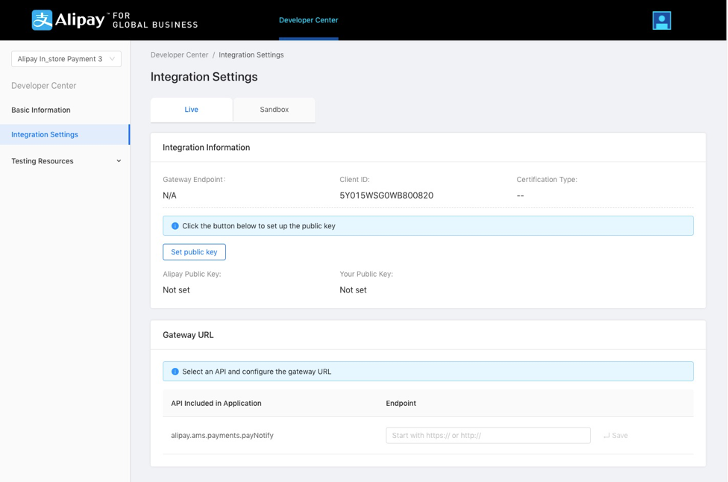Screen dimensions: 728x482
Task: Open Basic Information in the sidebar
Action: click(41, 110)
